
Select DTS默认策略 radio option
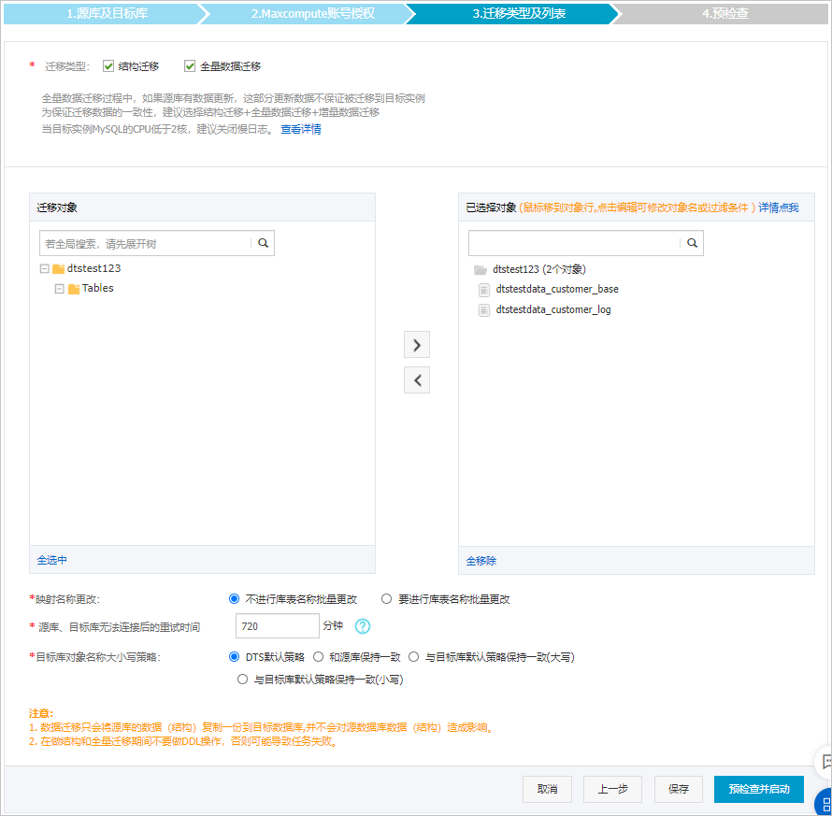[x=234, y=657]
